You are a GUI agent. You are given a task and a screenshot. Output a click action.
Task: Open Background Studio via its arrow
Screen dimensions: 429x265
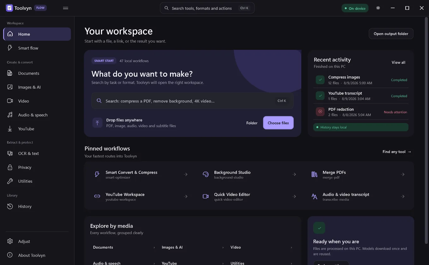pyautogui.click(x=294, y=174)
